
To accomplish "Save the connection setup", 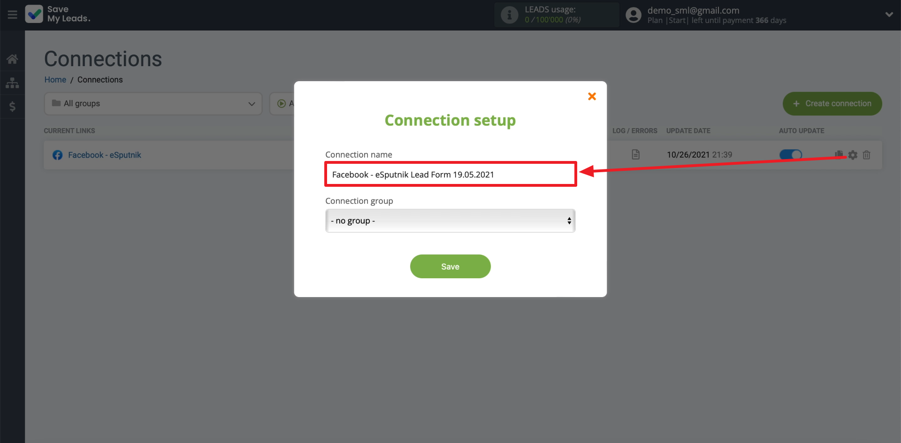I will pos(450,267).
